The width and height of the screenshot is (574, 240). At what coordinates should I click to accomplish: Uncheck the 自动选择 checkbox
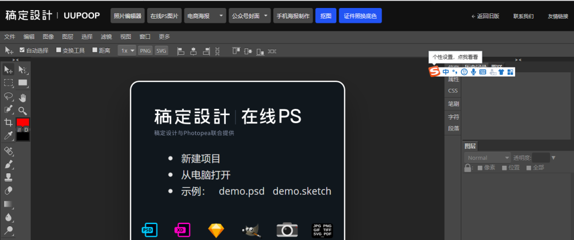[x=22, y=50]
